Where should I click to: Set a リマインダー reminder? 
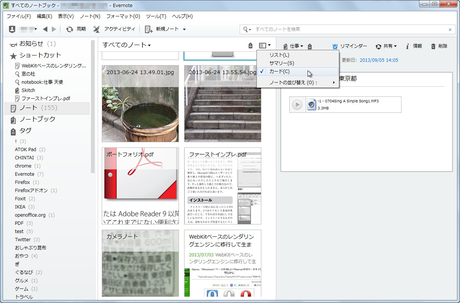[x=349, y=46]
